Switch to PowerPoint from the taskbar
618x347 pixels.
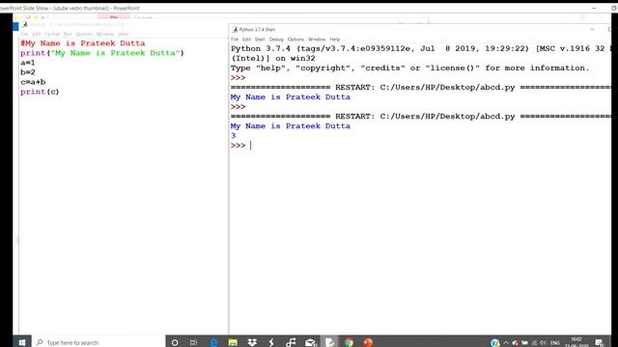click(x=368, y=342)
